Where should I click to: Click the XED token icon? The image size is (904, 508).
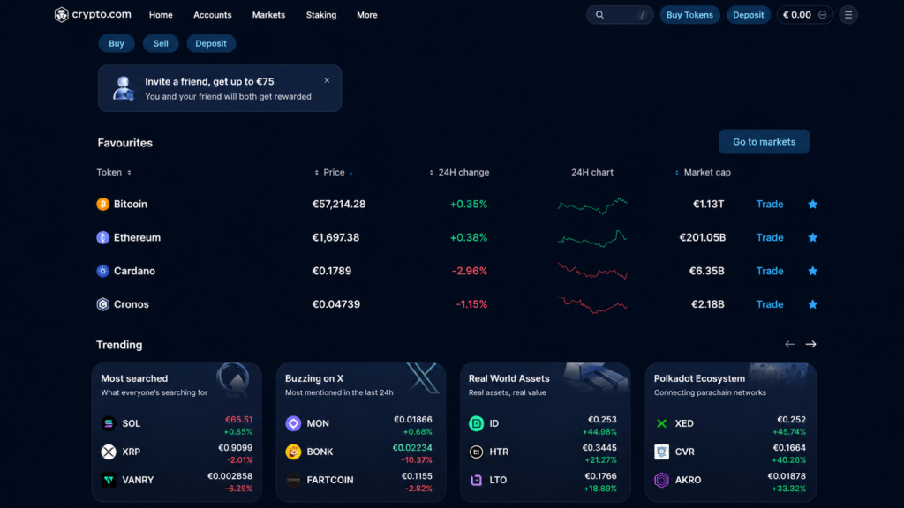tap(661, 423)
